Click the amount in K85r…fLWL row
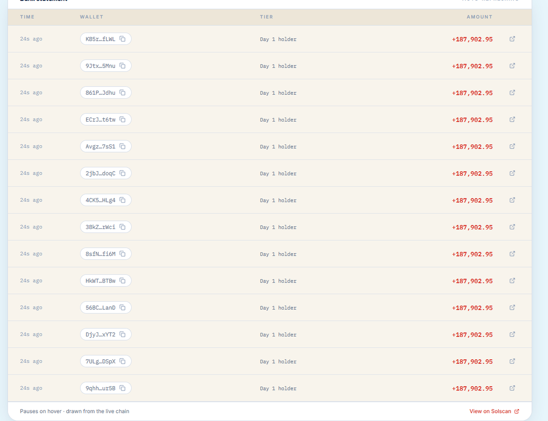The height and width of the screenshot is (421, 548). (x=472, y=39)
